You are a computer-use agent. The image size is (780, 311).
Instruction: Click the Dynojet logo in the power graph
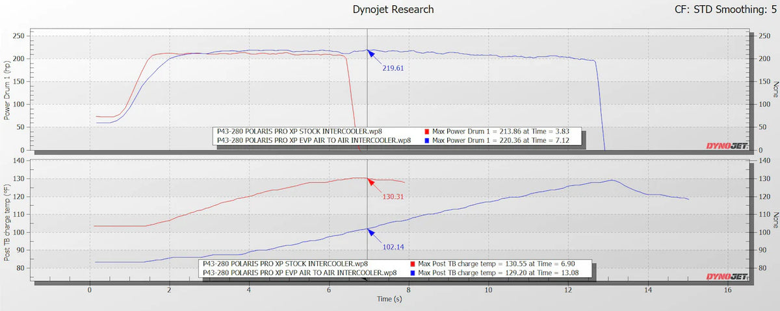(727, 146)
